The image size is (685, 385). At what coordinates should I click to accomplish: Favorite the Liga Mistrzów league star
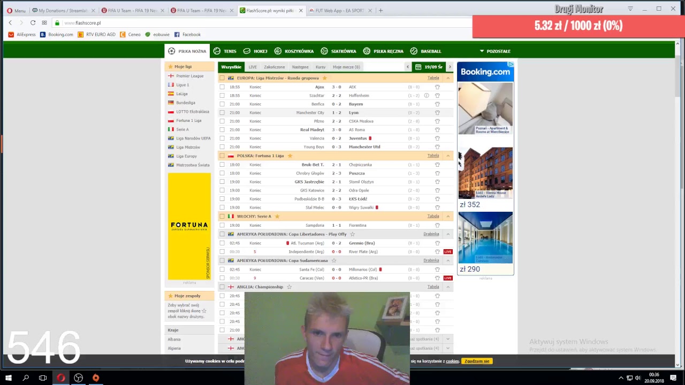[324, 78]
